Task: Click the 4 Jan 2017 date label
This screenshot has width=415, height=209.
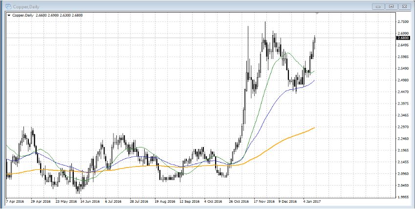Action: point(311,200)
